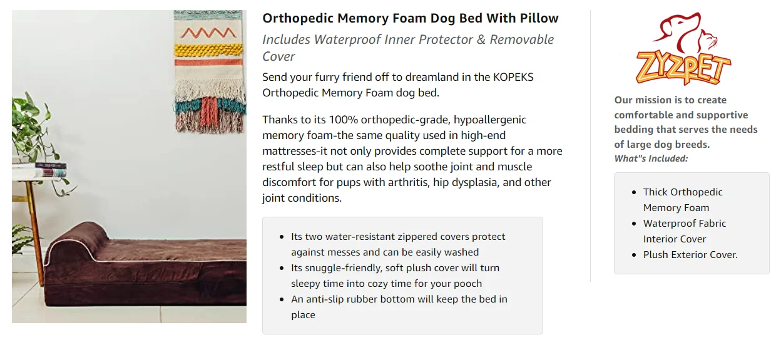Select the Orthopedic Memory Foam Dog Bed heading

pyautogui.click(x=411, y=18)
